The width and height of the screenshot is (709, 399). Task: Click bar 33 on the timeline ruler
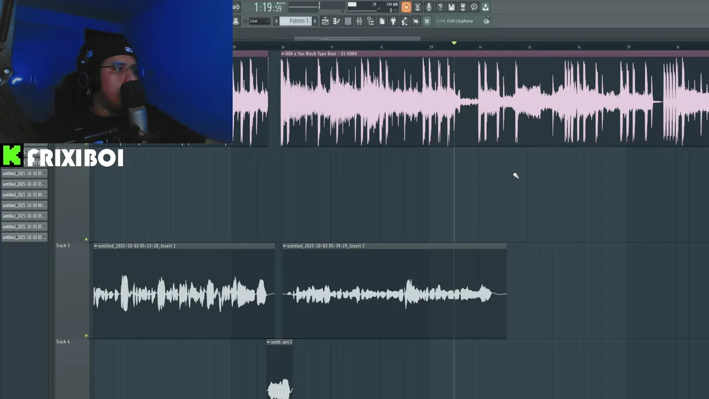pyautogui.click(x=431, y=47)
